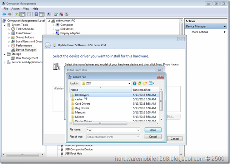
Task: Click the blue Help question mark toolbar icon
Action: tap(36, 14)
